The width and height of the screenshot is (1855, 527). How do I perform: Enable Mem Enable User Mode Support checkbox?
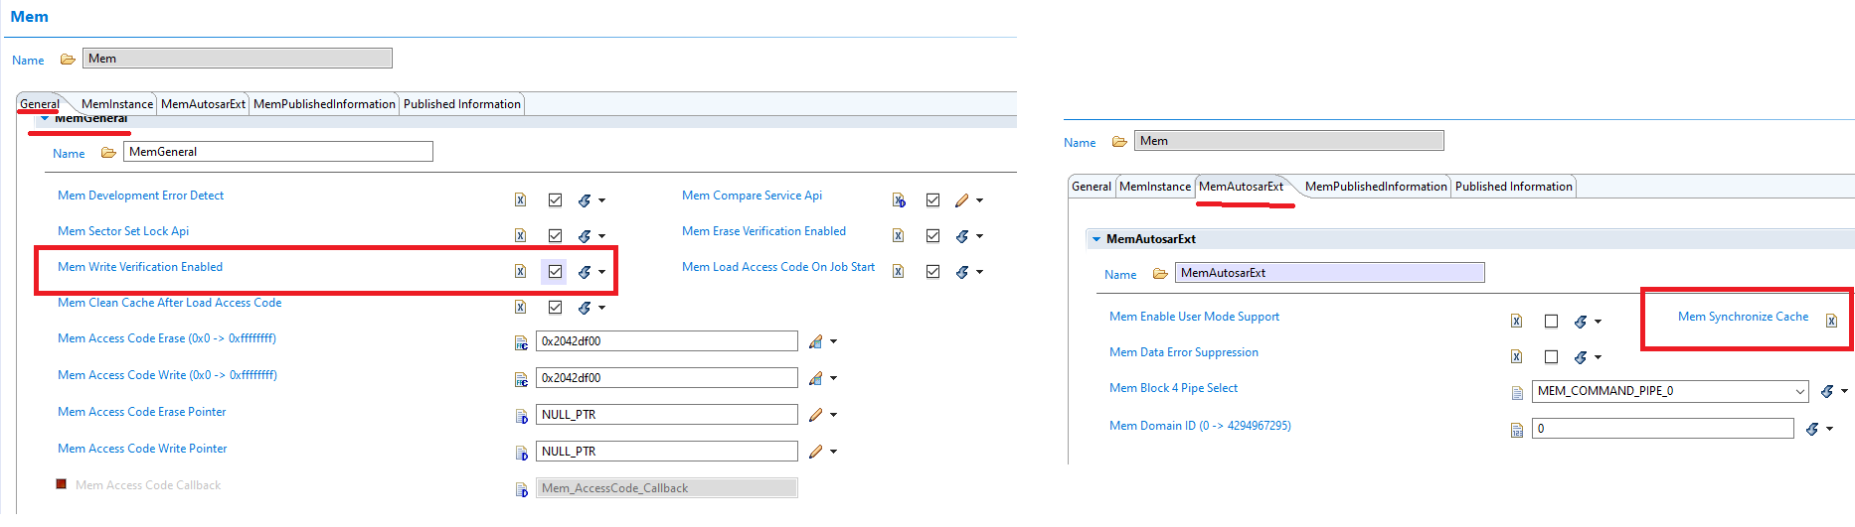coord(1551,322)
